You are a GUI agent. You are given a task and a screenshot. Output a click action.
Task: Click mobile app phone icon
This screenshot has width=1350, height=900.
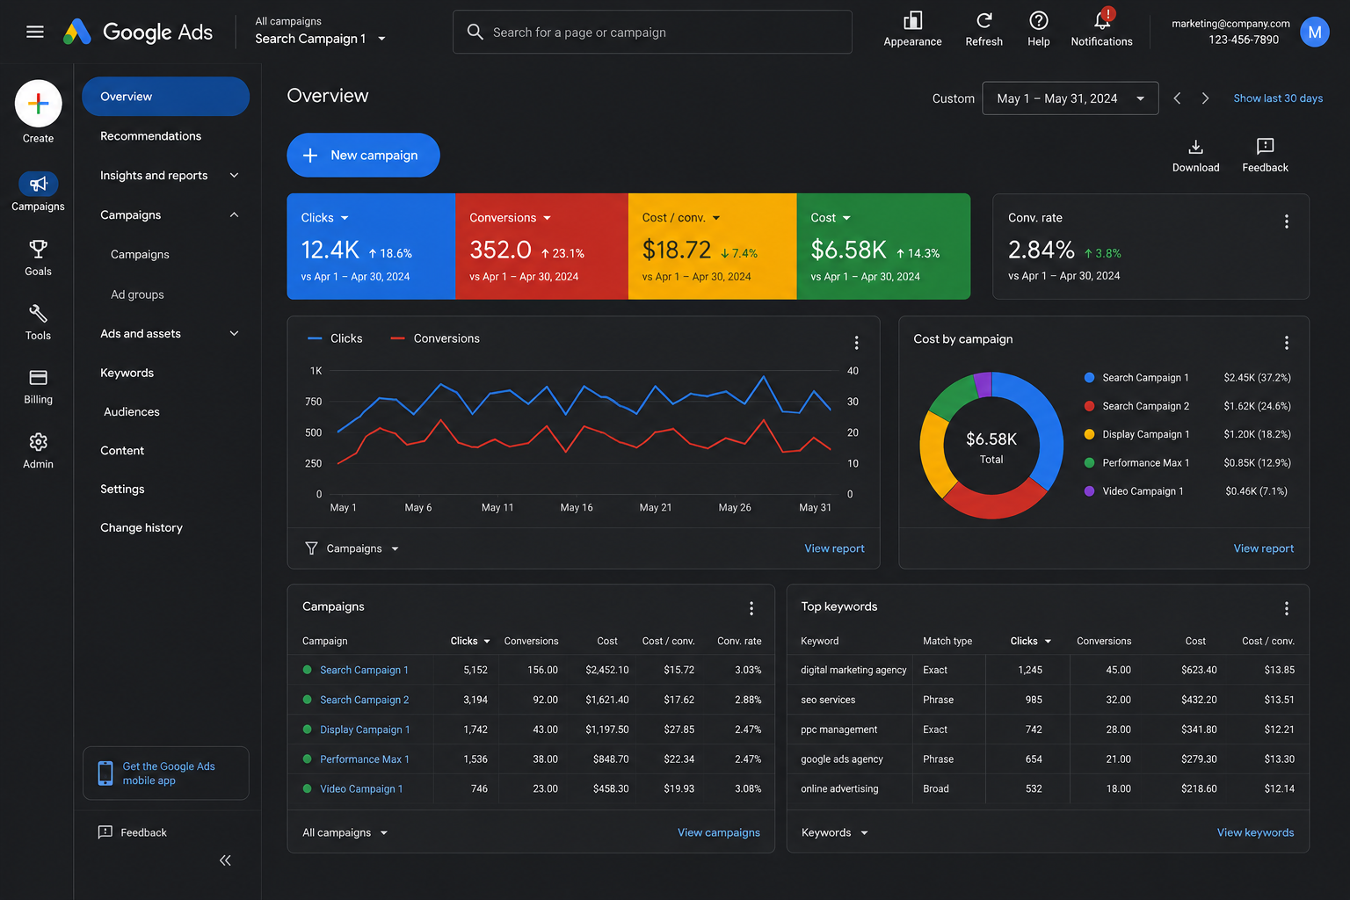tap(105, 773)
